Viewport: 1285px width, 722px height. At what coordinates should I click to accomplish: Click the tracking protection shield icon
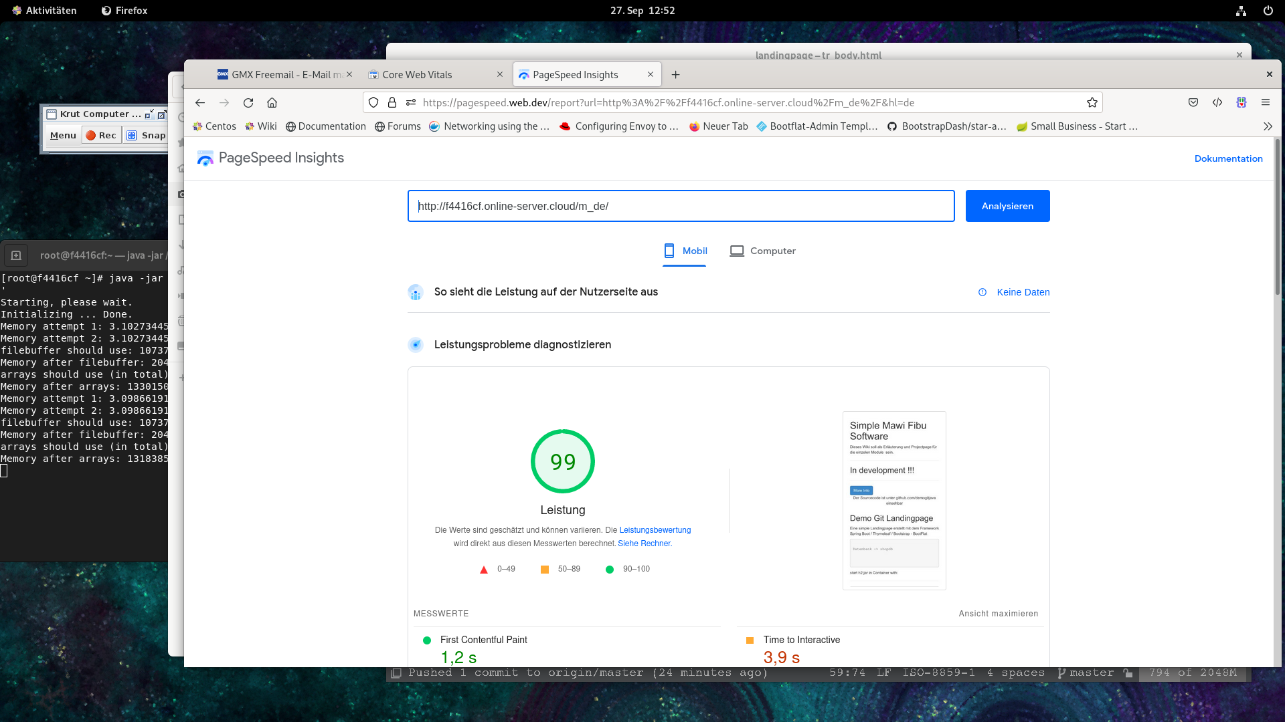point(373,103)
